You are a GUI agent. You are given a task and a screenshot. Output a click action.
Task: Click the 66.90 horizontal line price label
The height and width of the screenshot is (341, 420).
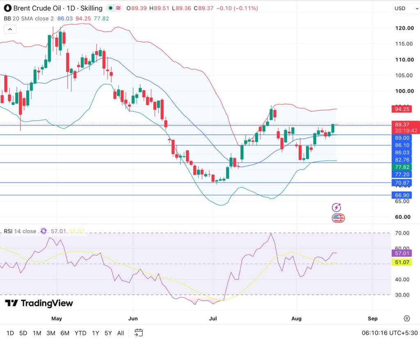402,195
